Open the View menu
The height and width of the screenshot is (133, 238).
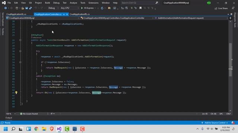[x=23, y=3]
